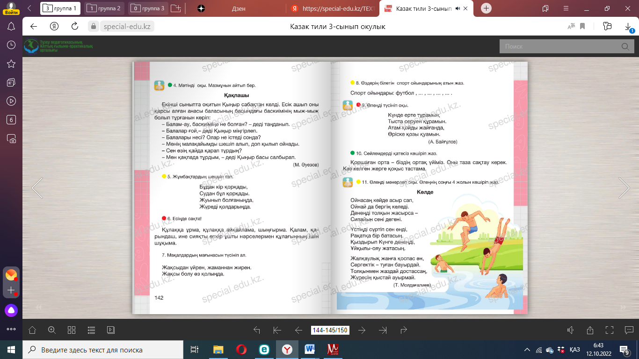Open notifications bell in sidebar
Viewport: 639px width, 359px height.
click(x=12, y=27)
